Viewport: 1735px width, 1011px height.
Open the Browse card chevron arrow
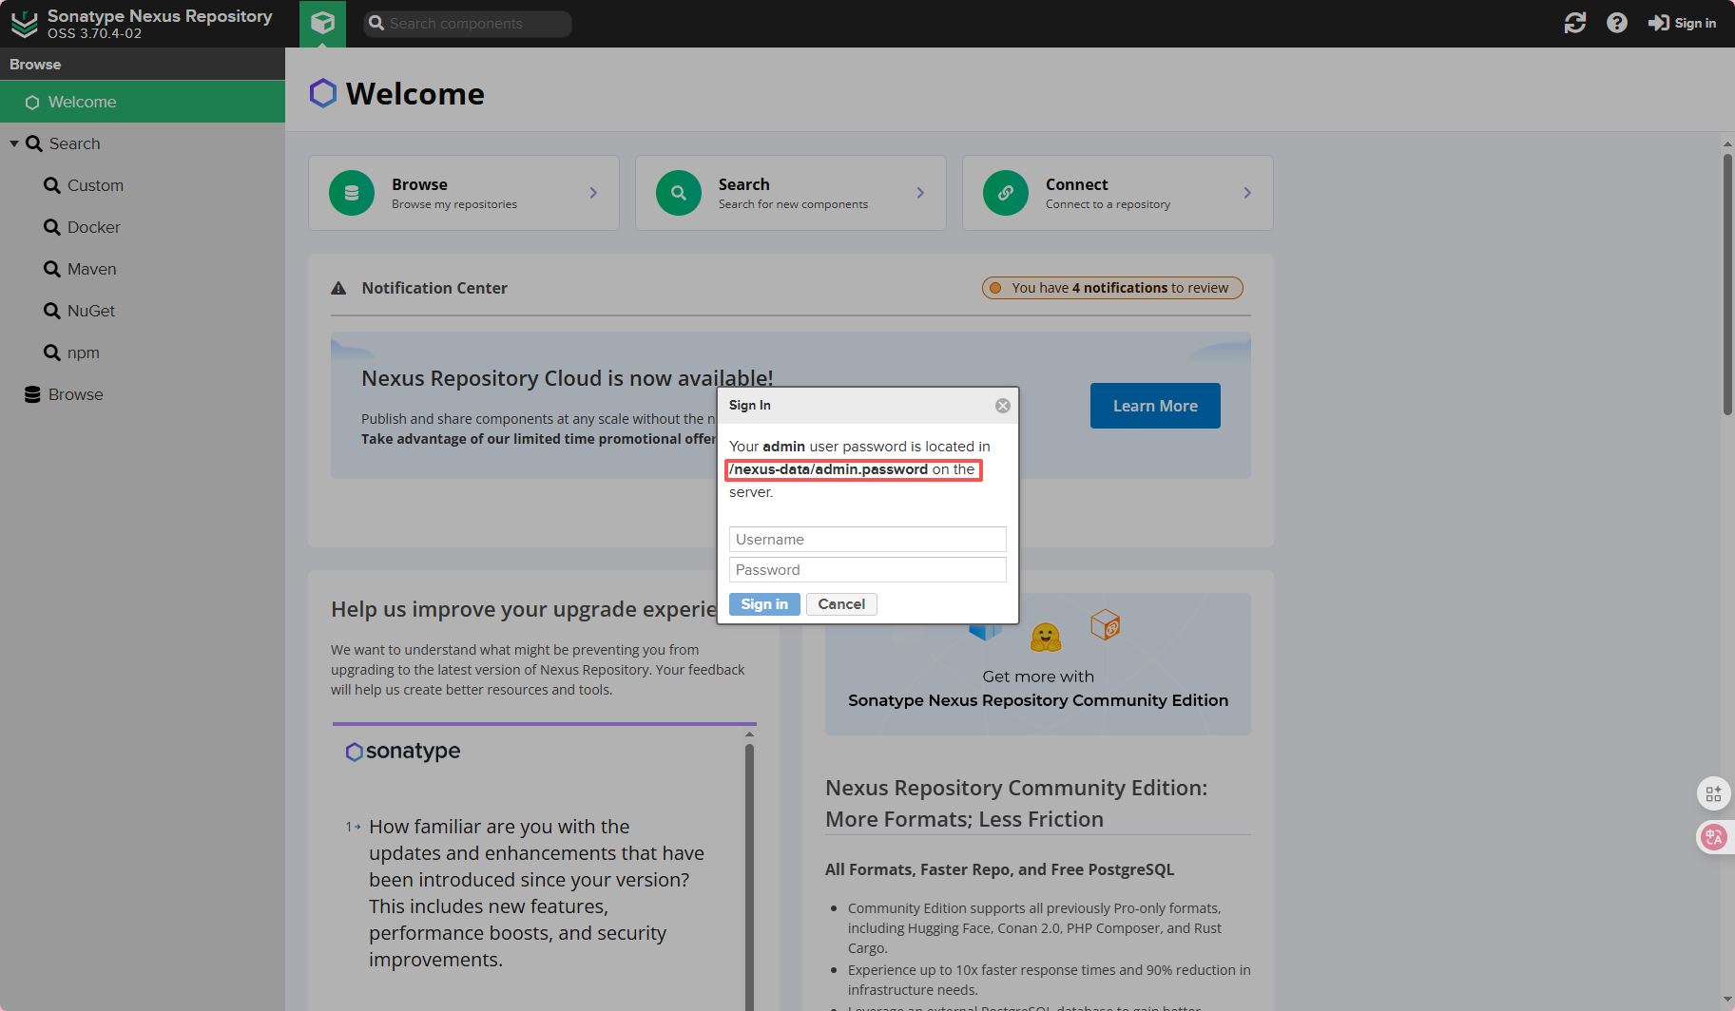(593, 193)
